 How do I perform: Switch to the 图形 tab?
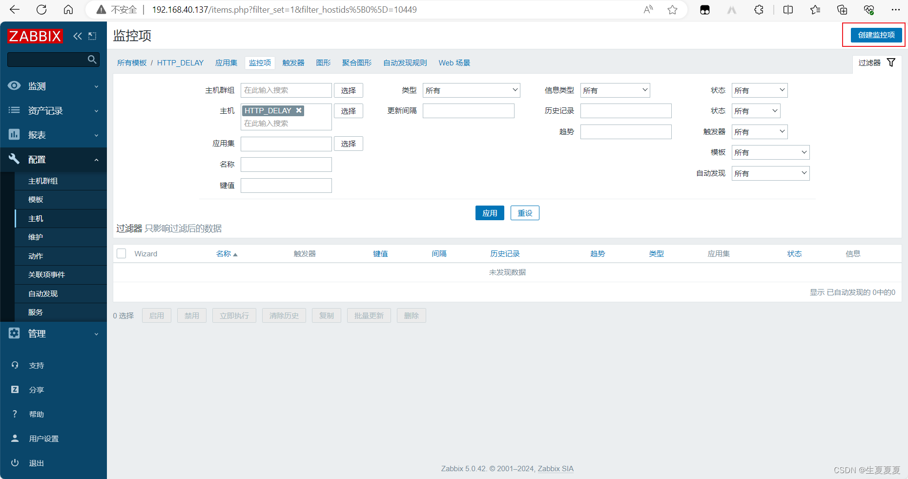(x=323, y=63)
